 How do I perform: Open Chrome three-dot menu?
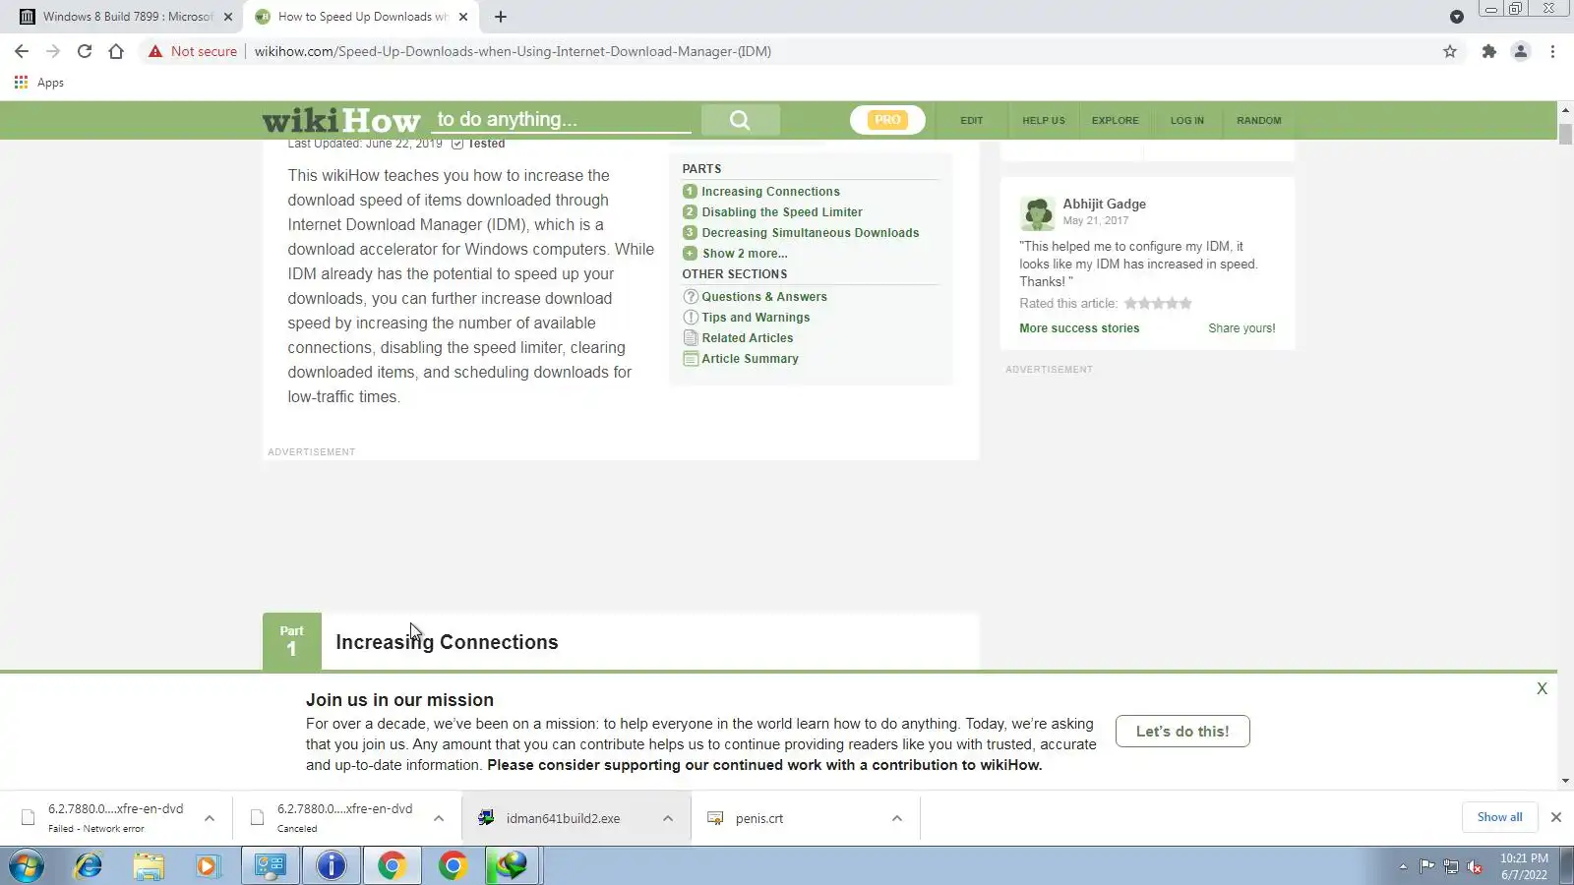(1552, 51)
